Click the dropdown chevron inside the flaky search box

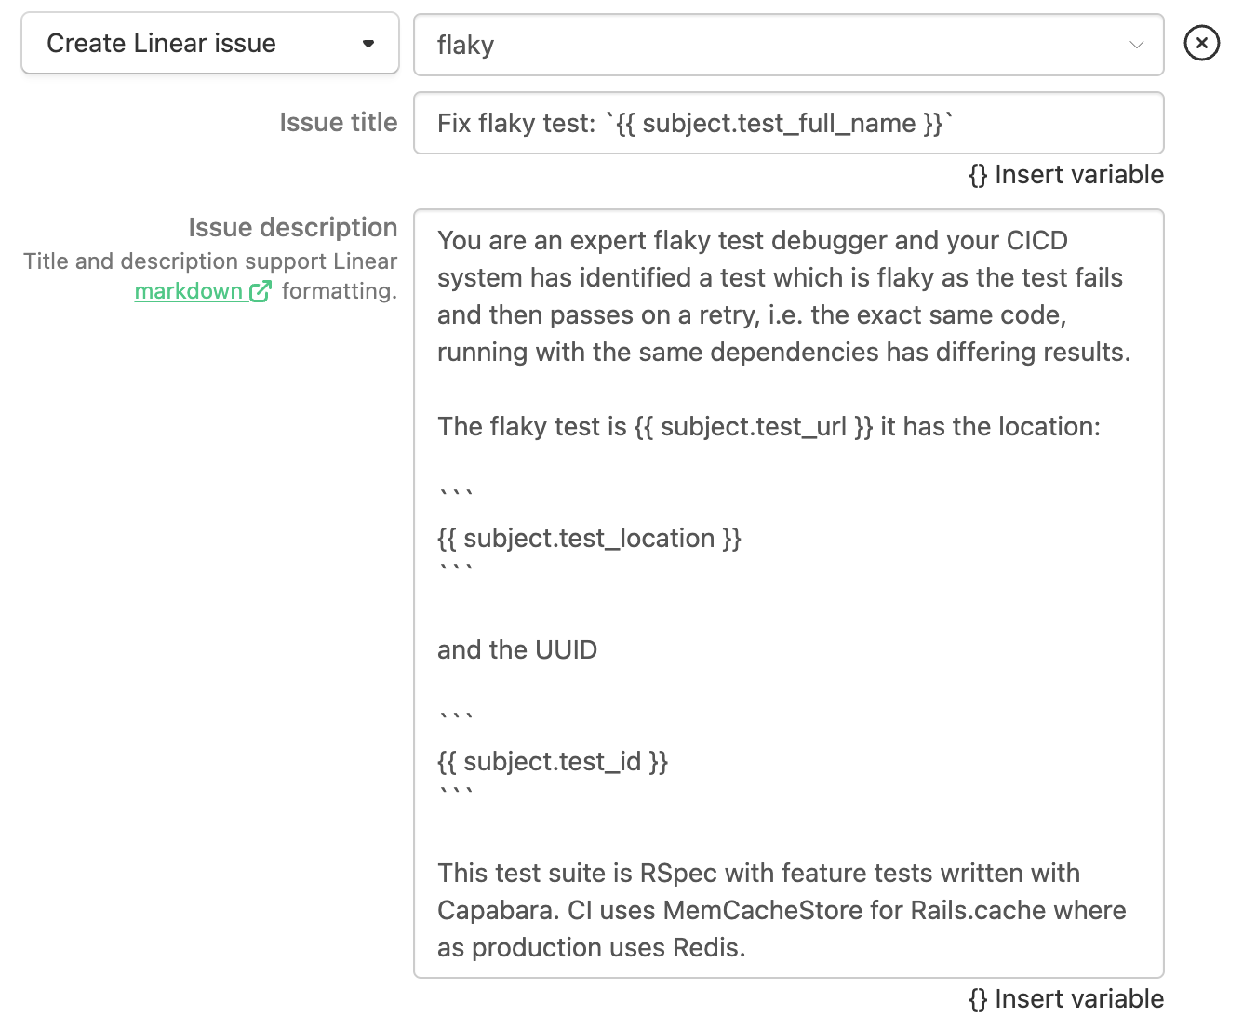(x=1136, y=44)
